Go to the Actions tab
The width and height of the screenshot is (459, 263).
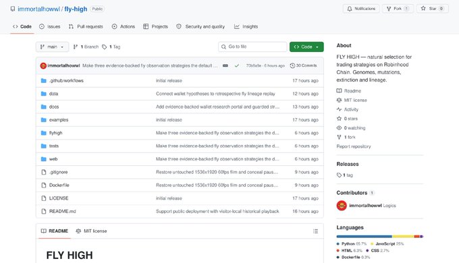[x=124, y=26]
